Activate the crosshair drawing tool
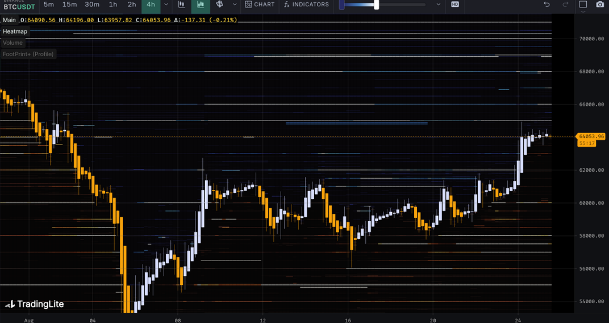The image size is (609, 323). pos(220,5)
